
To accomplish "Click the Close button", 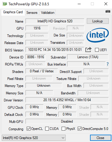I will point(101,138).
